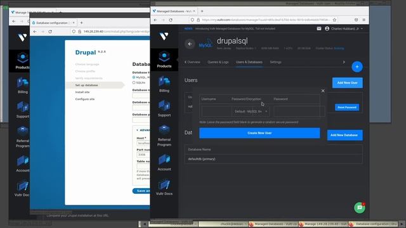Screen dimensions: 406x228
Task: Click the lock icon in Vultr address bar
Action: [198, 20]
